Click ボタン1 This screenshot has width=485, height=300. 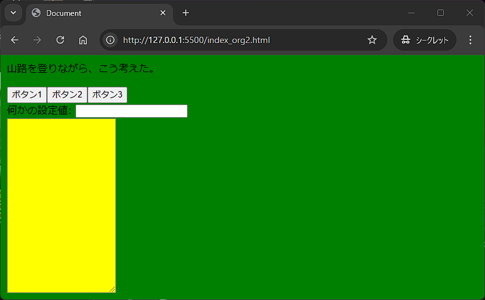tap(27, 95)
